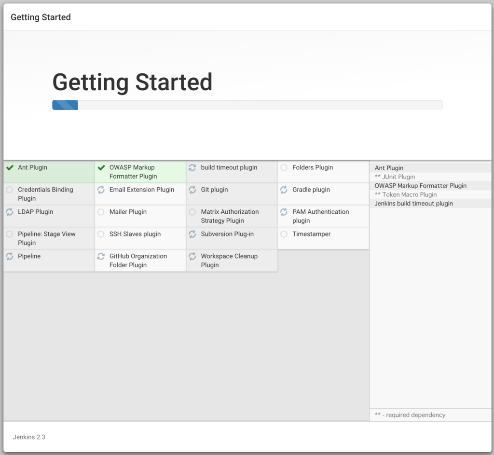Select the Pipeline: Stage View Plugin text
Image resolution: width=494 pixels, height=455 pixels.
pos(47,238)
